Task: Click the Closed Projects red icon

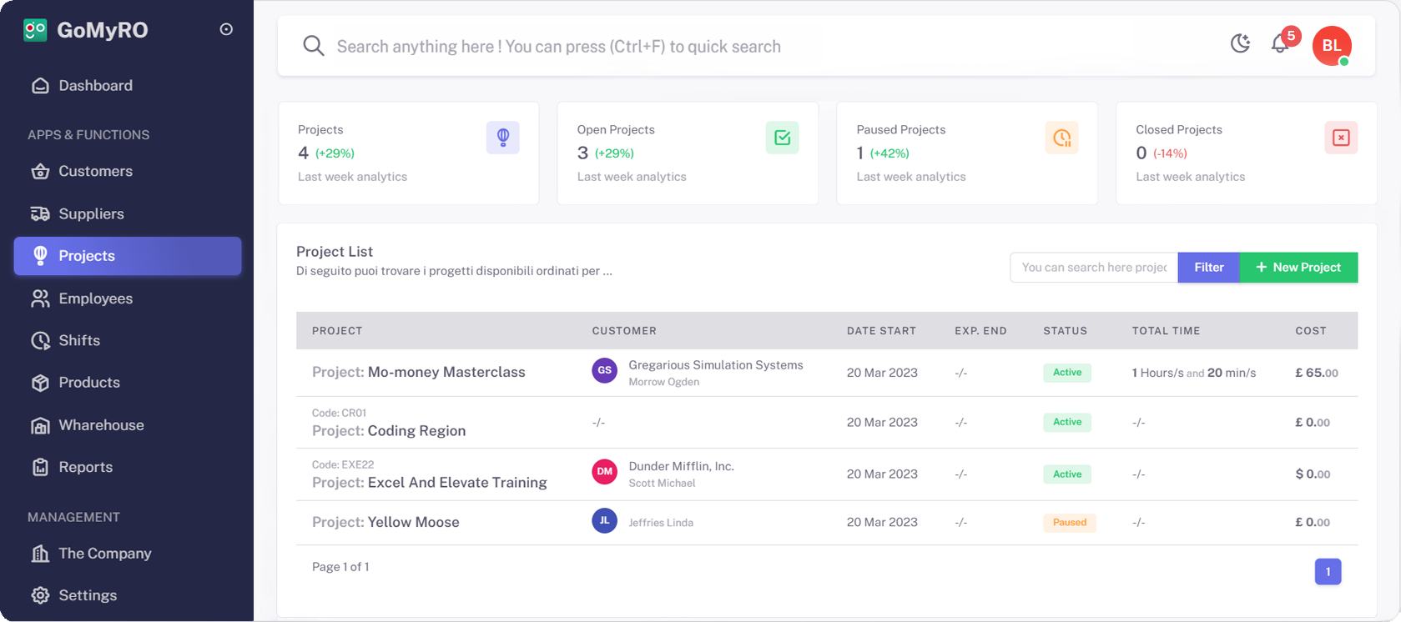Action: 1340,138
